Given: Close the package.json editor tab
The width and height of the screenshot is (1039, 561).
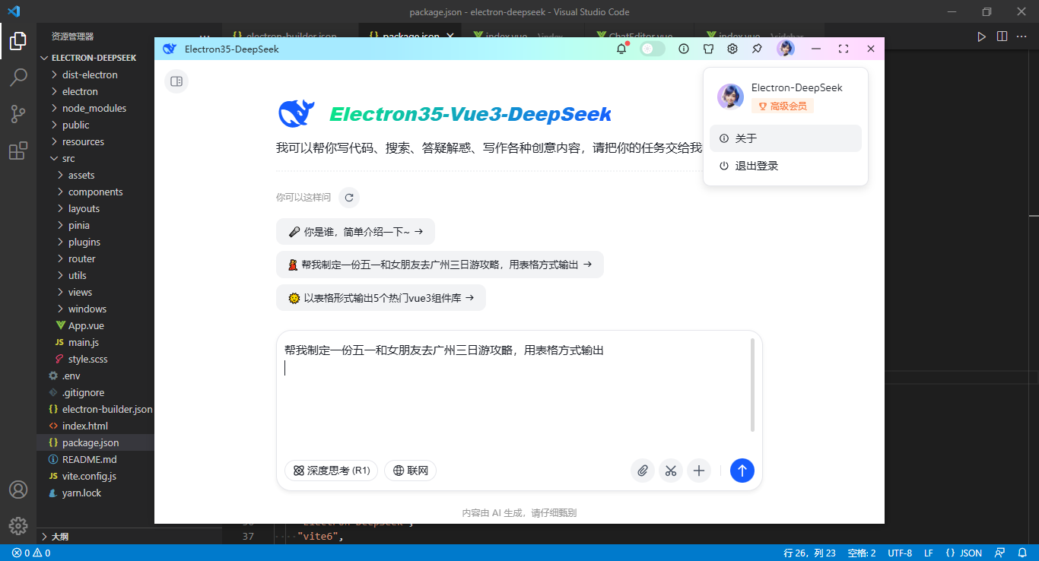Looking at the screenshot, I should tap(451, 36).
